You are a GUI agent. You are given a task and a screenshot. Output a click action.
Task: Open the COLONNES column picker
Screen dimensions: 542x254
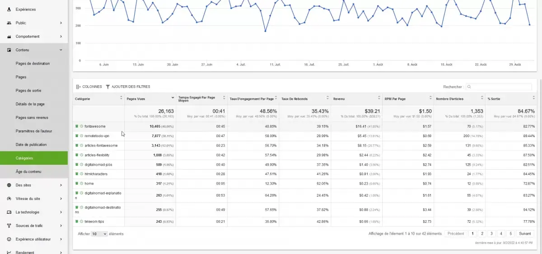click(89, 87)
